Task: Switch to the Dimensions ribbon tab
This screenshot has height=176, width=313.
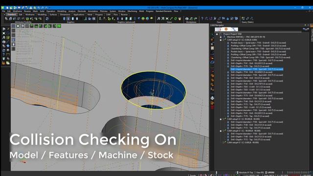Action: pos(65,15)
